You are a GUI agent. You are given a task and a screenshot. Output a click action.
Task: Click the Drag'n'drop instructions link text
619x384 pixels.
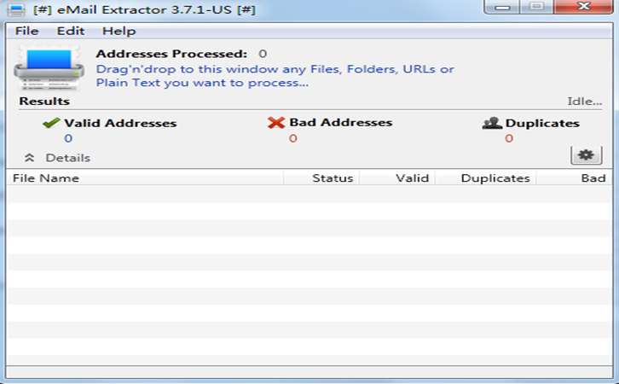275,76
